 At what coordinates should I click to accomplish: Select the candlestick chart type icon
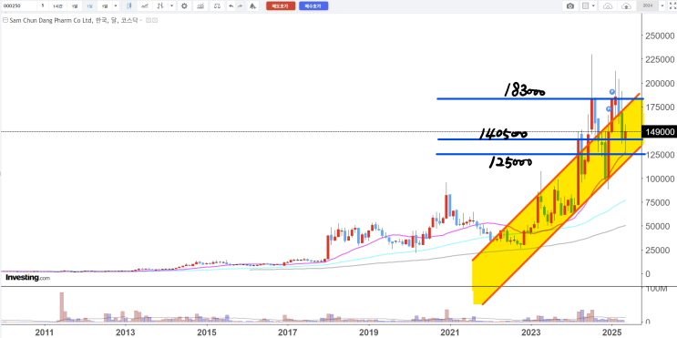129,6
